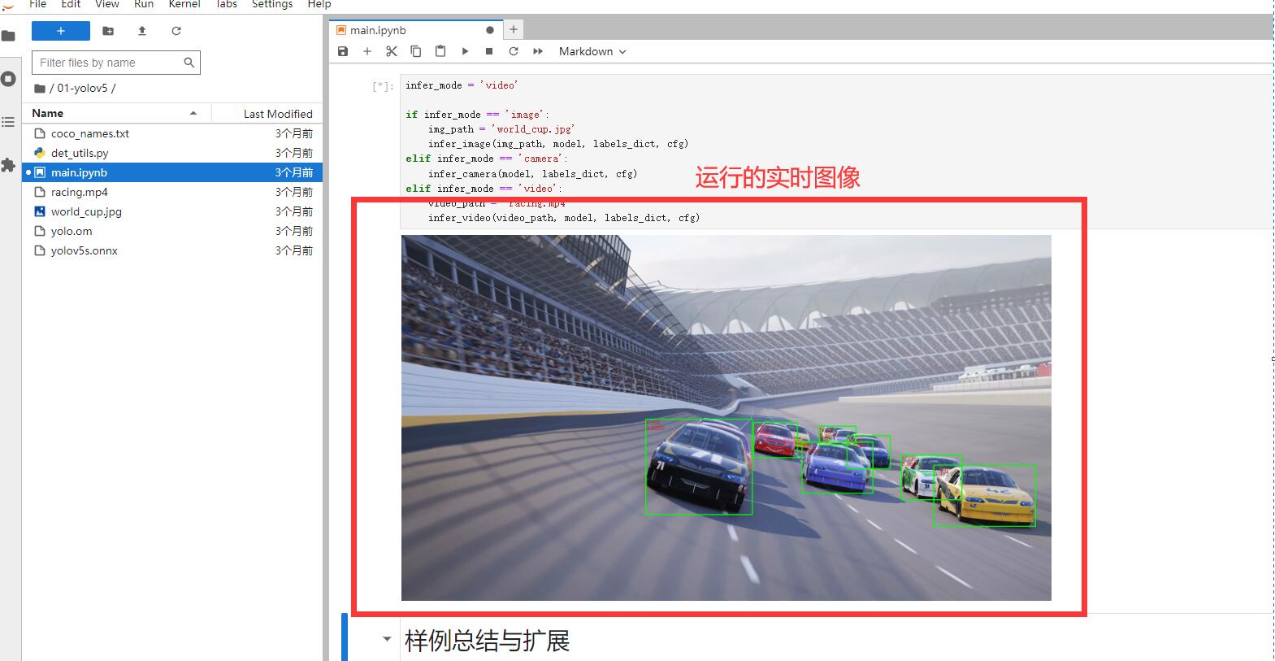Close main.ipynb tab via unsaved dot
Screen dimensions: 1275x661
point(490,30)
